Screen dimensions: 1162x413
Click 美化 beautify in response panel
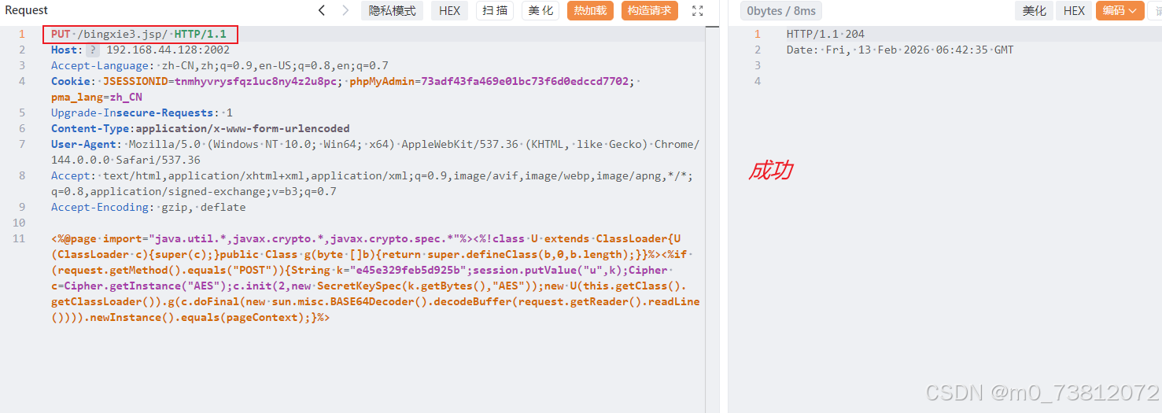(x=1035, y=10)
